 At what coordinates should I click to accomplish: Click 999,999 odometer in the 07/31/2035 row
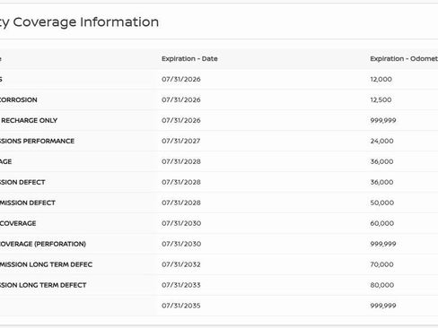[383, 306]
